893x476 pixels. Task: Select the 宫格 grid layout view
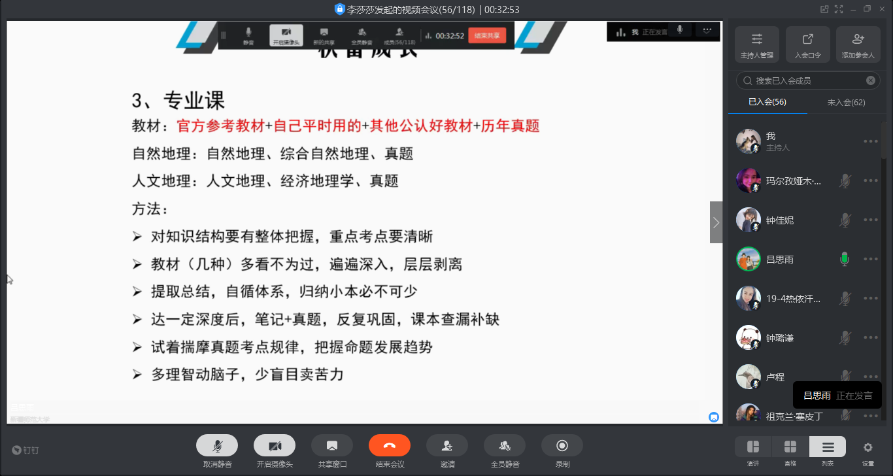[x=790, y=447]
